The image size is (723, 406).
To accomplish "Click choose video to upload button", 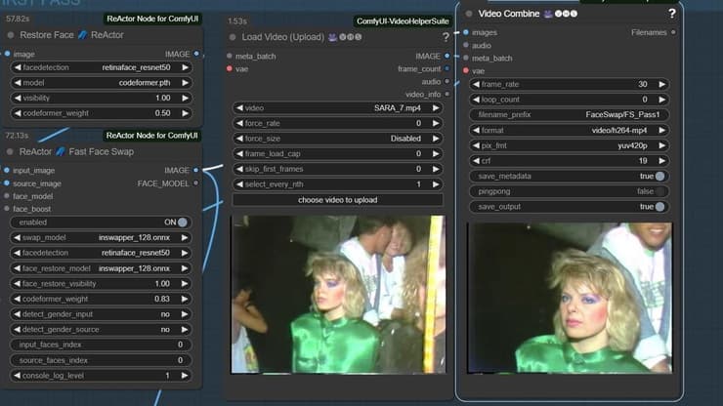I will pyautogui.click(x=337, y=200).
